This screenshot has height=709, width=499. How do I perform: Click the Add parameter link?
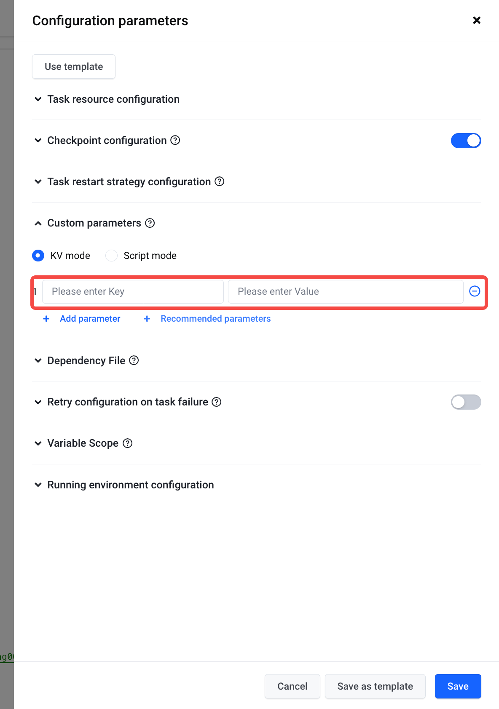pyautogui.click(x=82, y=319)
